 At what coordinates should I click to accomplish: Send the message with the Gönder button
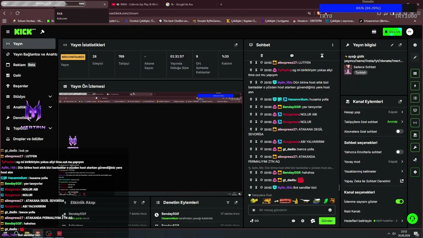click(327, 221)
